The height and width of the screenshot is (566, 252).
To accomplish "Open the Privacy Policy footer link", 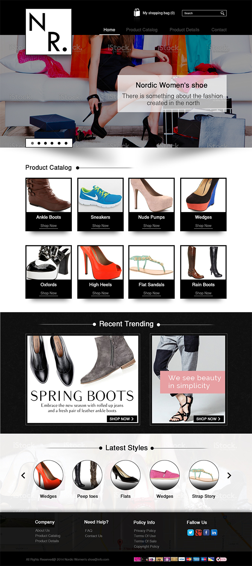I will (145, 531).
